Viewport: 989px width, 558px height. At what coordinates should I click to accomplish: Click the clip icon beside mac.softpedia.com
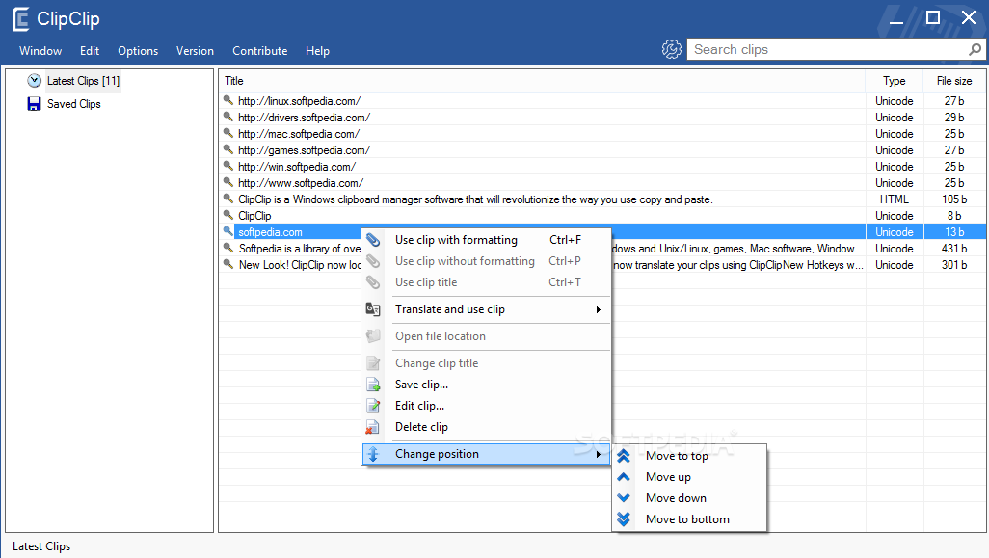(x=228, y=133)
